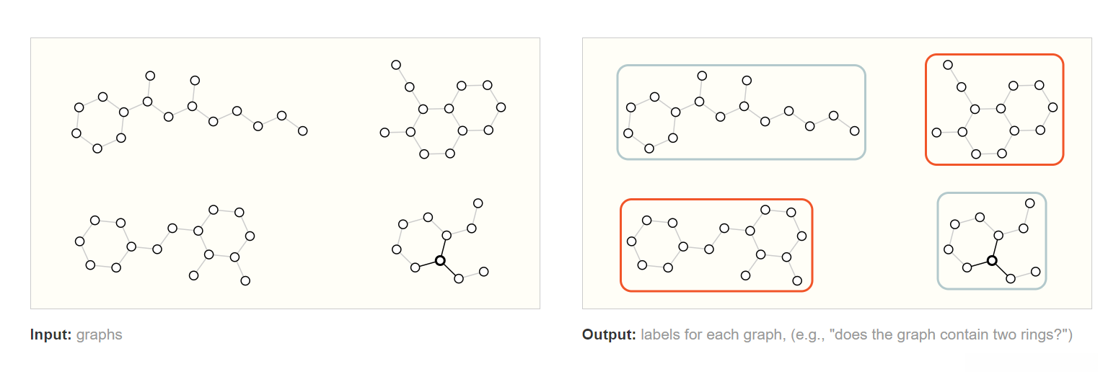This screenshot has width=1103, height=377.
Task: Click far-right end node of bottom-right Input graph
Action: click(483, 272)
